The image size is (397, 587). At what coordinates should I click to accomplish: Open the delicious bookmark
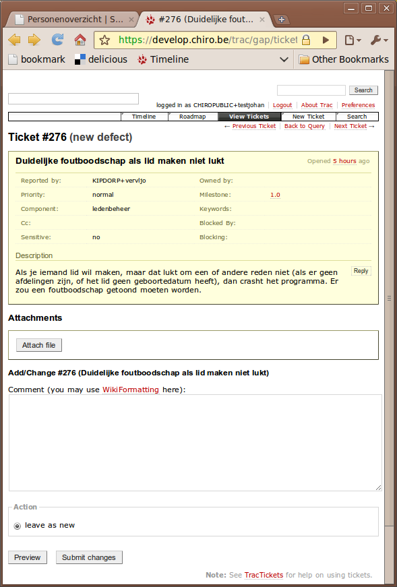[101, 59]
